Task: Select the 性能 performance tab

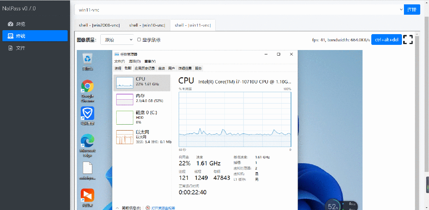Action: point(128,68)
